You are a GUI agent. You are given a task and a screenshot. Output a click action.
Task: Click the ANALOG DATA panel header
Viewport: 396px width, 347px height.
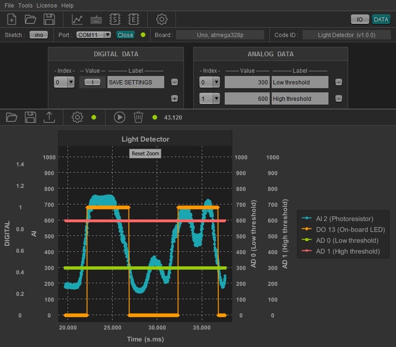[270, 54]
